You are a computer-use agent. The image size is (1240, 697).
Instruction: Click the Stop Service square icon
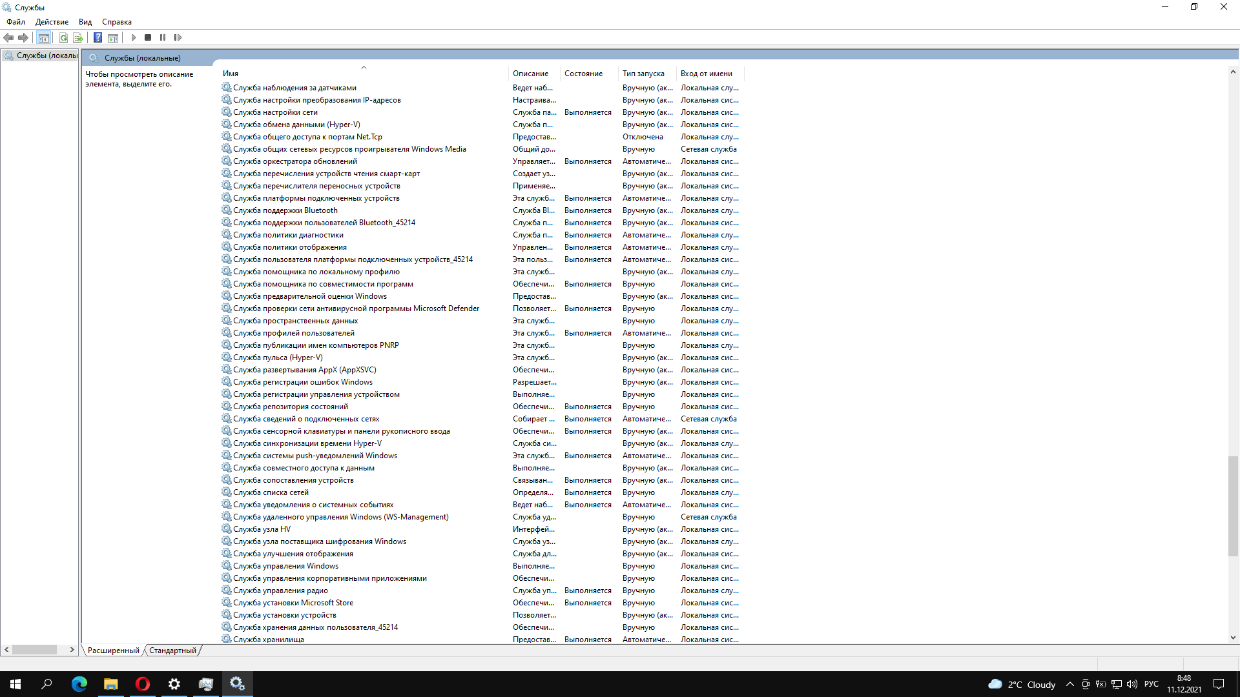click(x=148, y=37)
